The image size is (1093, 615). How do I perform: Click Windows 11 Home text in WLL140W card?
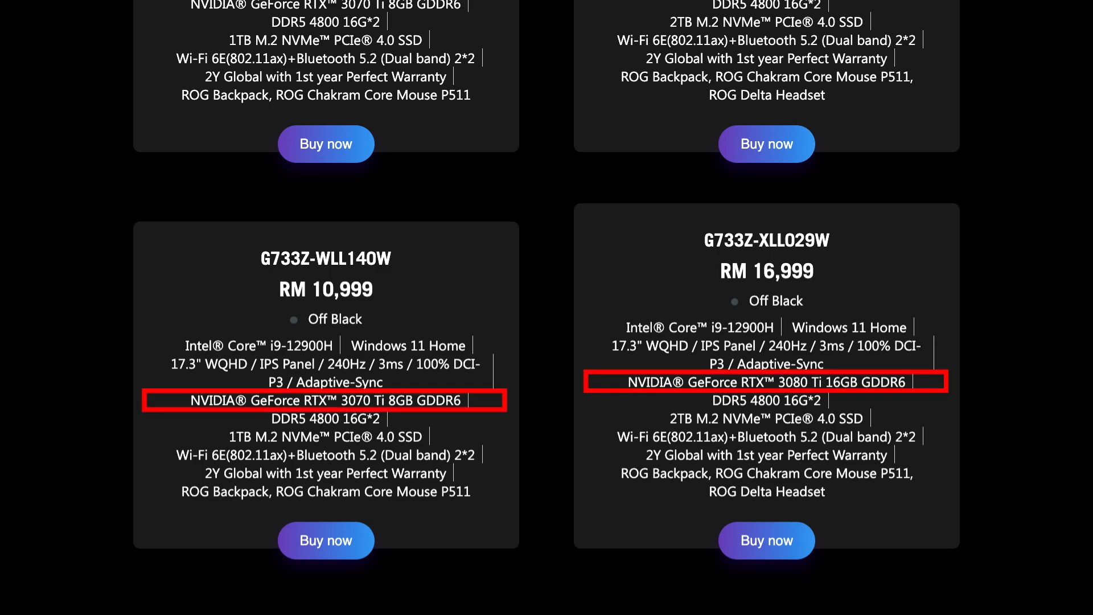408,346
